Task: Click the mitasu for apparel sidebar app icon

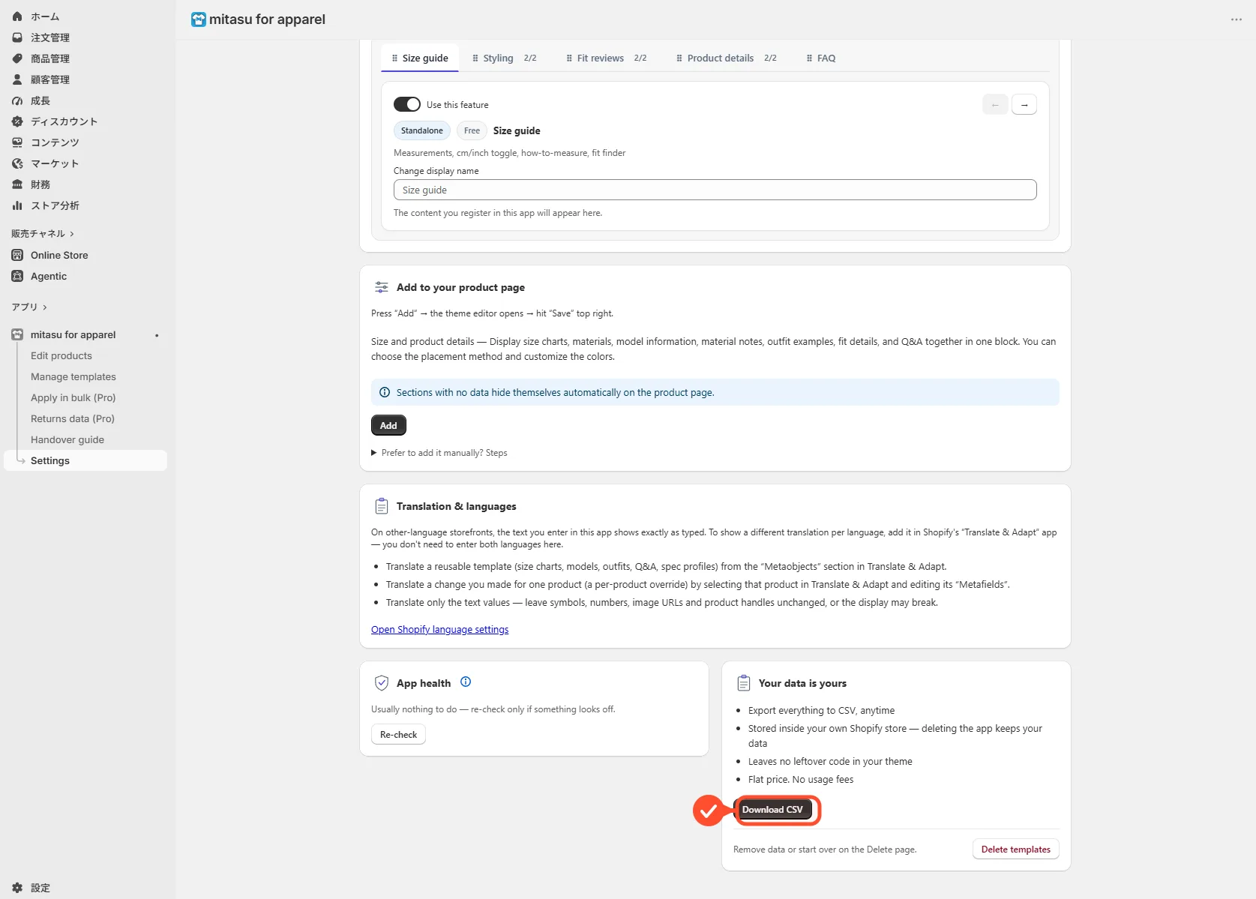Action: tap(17, 334)
